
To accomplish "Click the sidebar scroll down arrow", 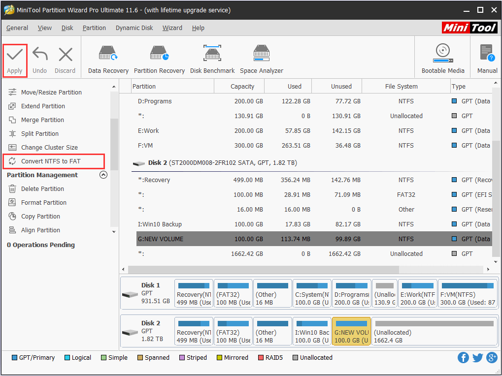I will point(114,232).
